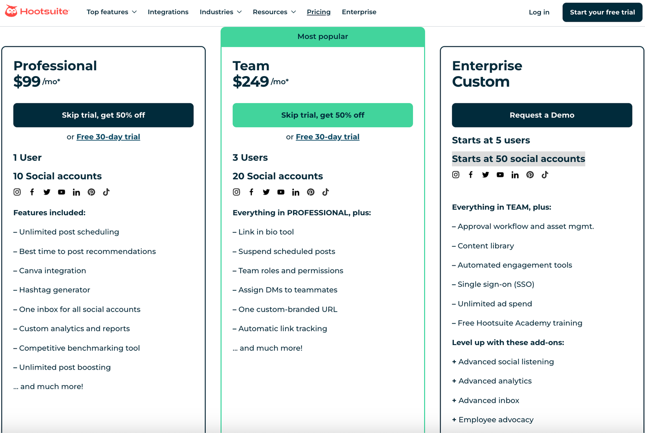Click Log in link
This screenshot has width=645, height=433.
point(539,12)
